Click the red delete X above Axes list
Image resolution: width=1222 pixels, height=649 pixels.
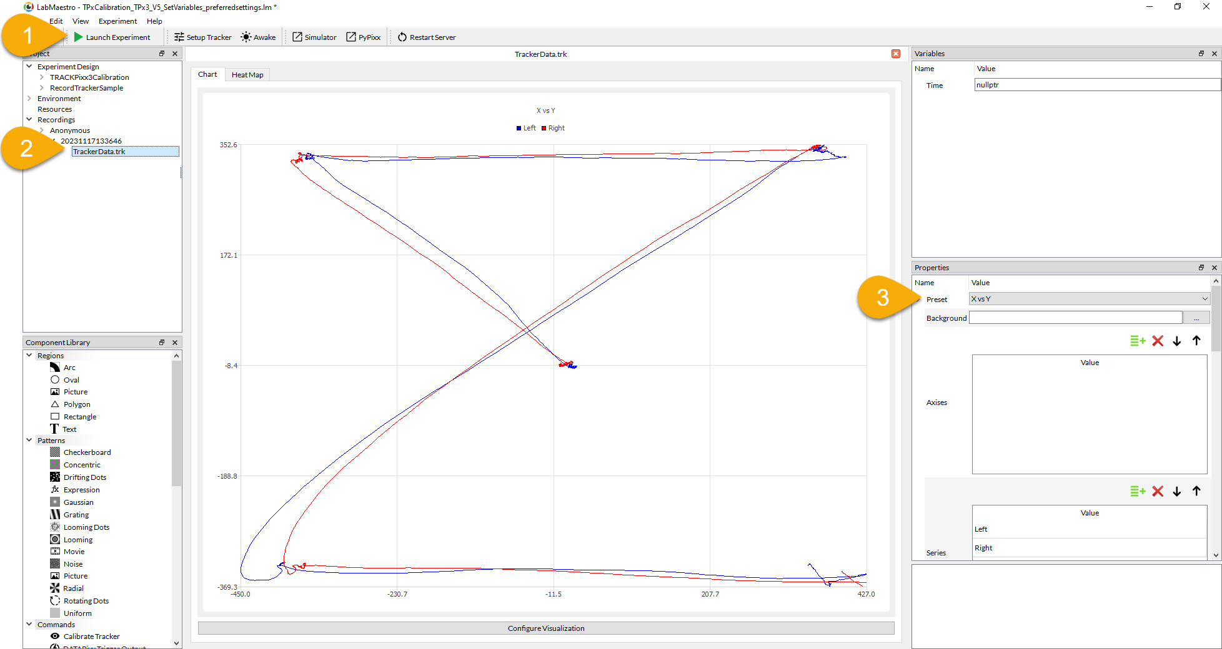pyautogui.click(x=1158, y=341)
